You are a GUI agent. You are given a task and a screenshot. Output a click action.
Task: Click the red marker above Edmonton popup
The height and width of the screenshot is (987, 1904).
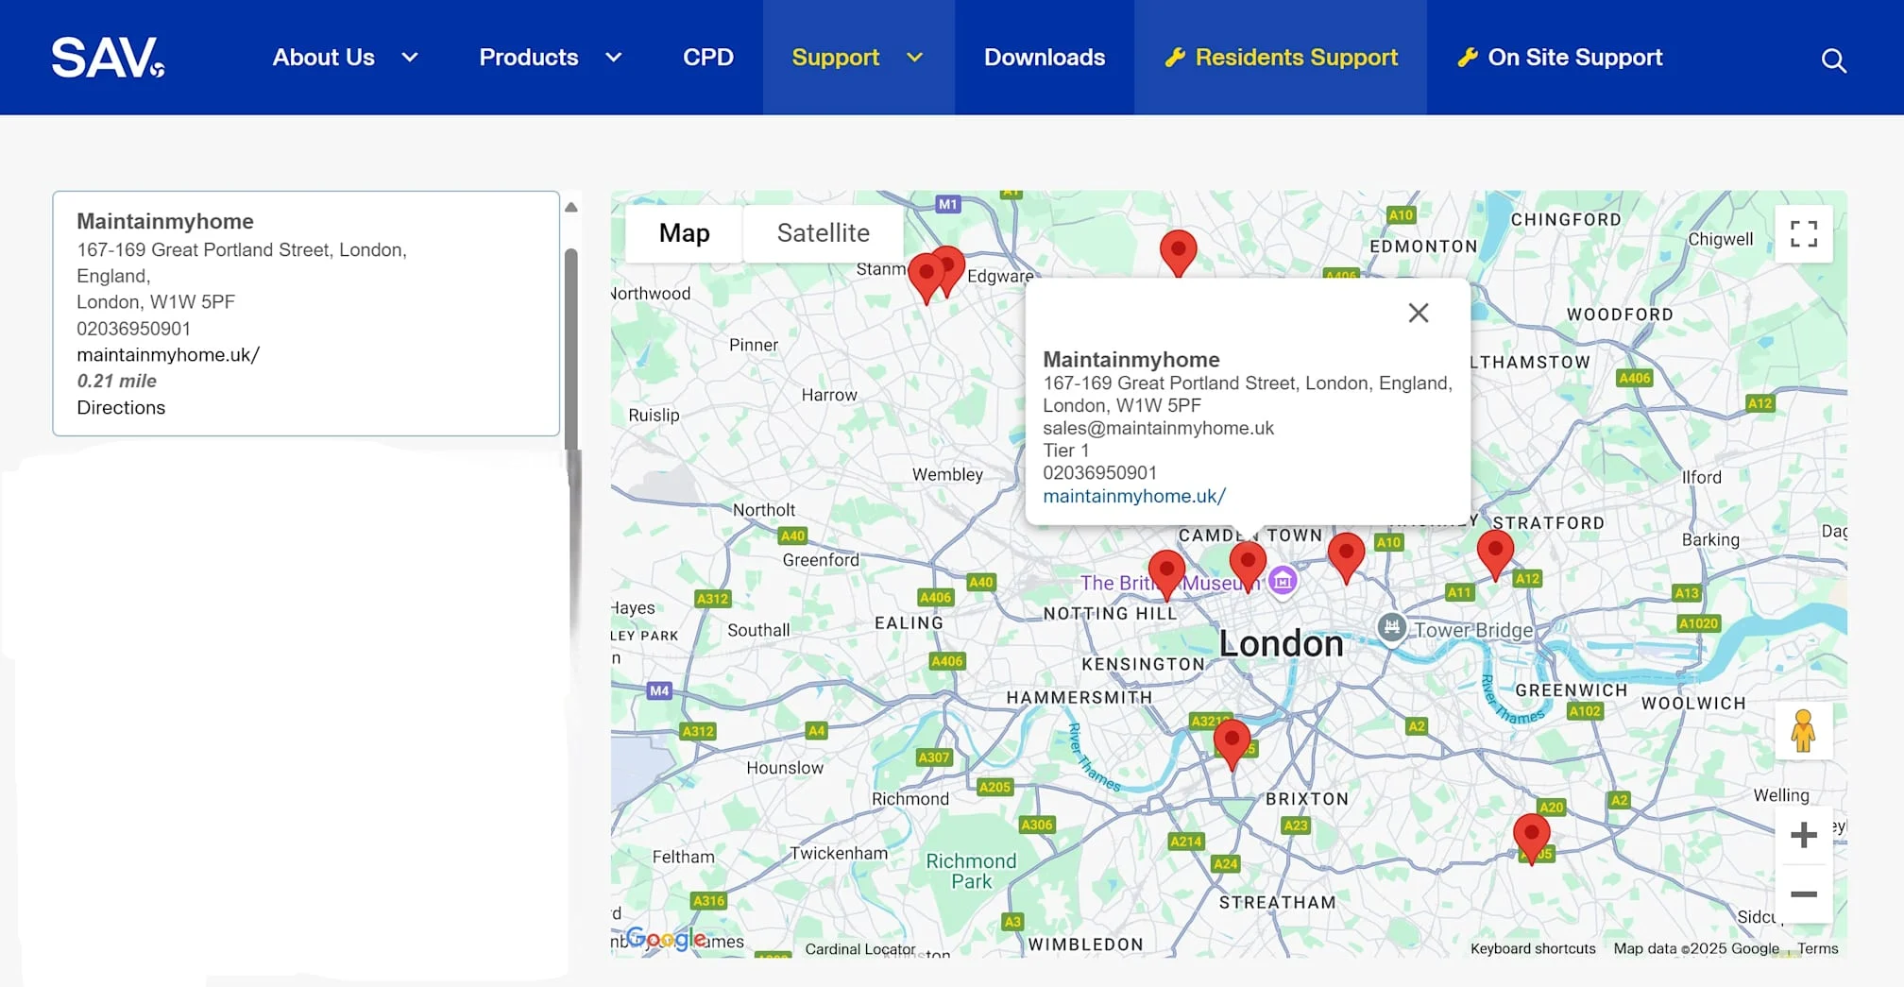click(x=1178, y=253)
